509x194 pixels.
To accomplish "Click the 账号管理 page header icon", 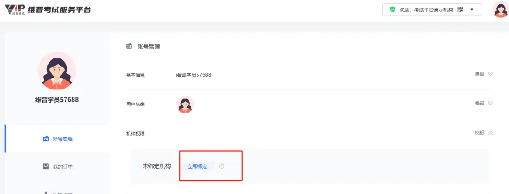I will click(x=129, y=46).
